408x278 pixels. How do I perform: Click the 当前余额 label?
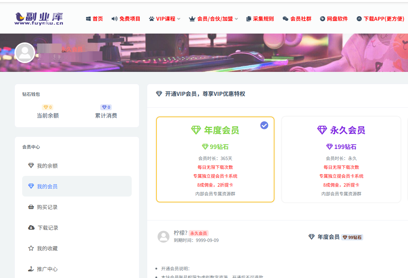click(48, 115)
